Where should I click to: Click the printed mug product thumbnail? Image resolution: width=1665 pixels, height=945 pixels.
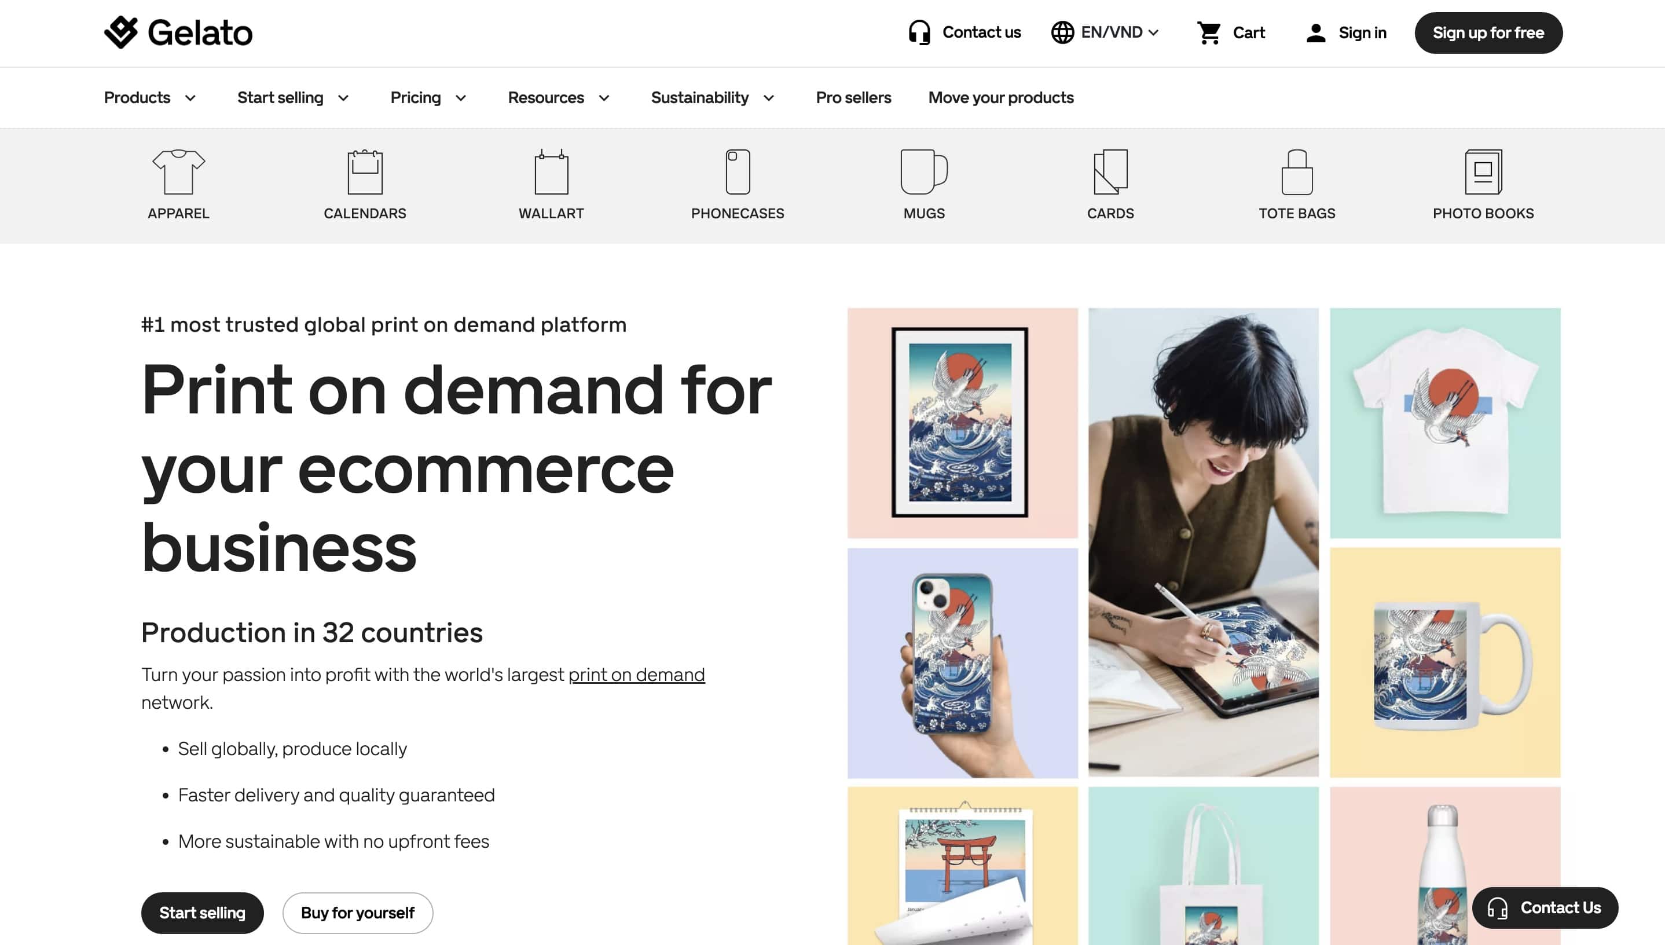coord(1445,662)
